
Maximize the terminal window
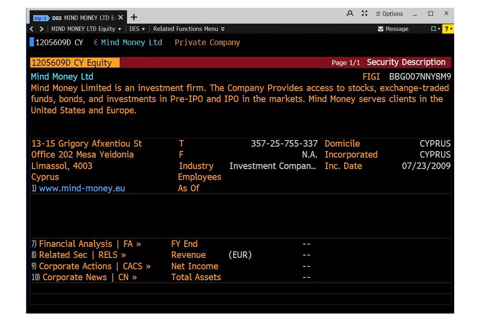coord(430,13)
